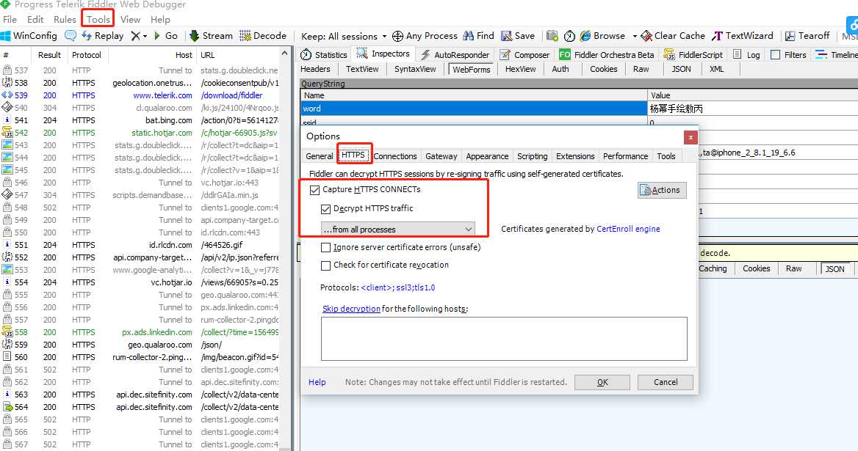Toggle the Filters tab checkbox

[775, 54]
